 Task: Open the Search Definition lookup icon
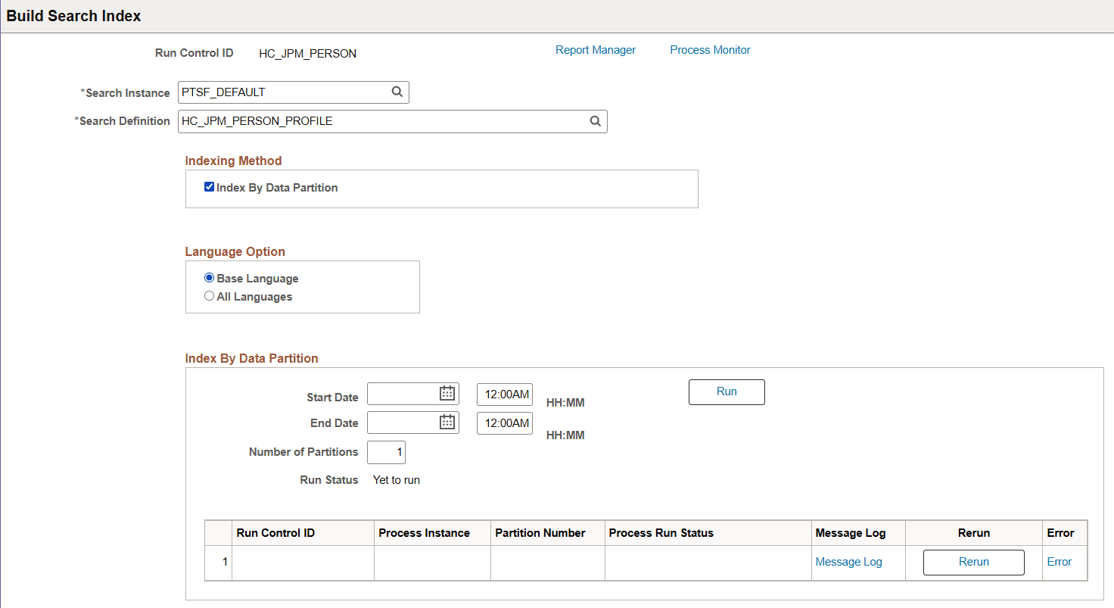pos(595,121)
